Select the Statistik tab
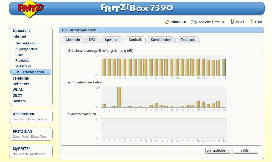This screenshot has height=162, width=272. 135,40
